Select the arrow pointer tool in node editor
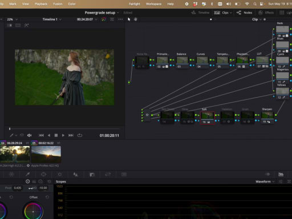Screen dimensions: 292x219 tap(129, 19)
